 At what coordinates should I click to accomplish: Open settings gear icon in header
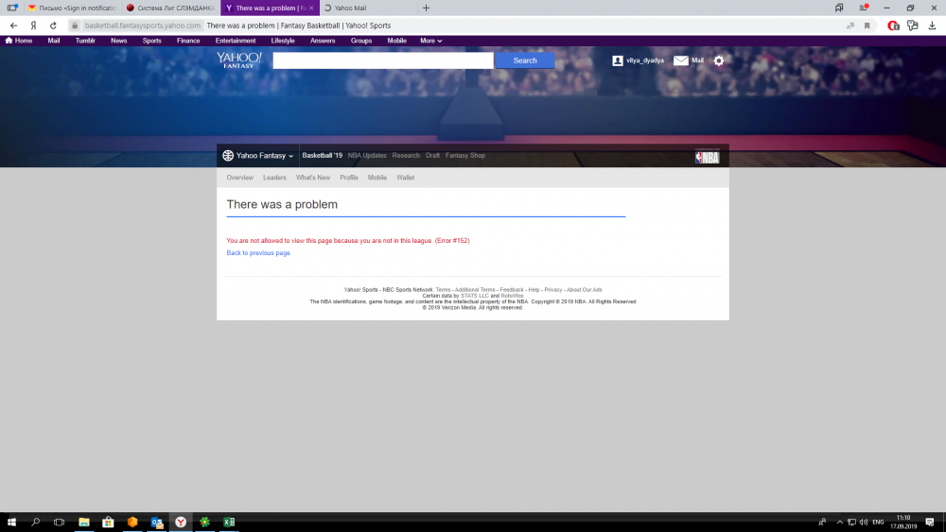coord(719,60)
